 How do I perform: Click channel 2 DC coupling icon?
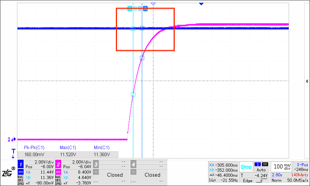(59, 172)
